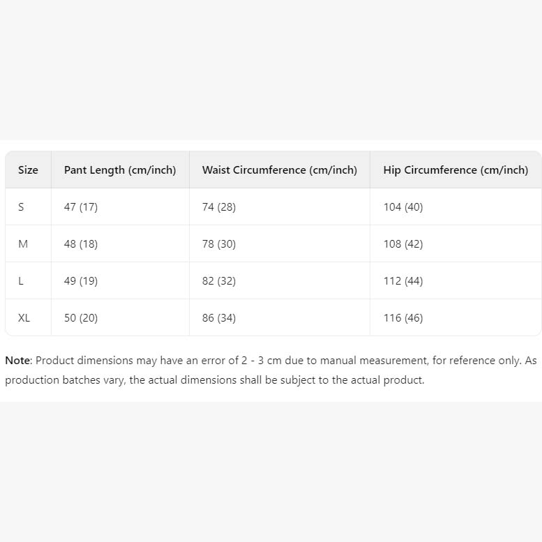
Task: Click waist value 78 (30)
Action: (x=219, y=244)
